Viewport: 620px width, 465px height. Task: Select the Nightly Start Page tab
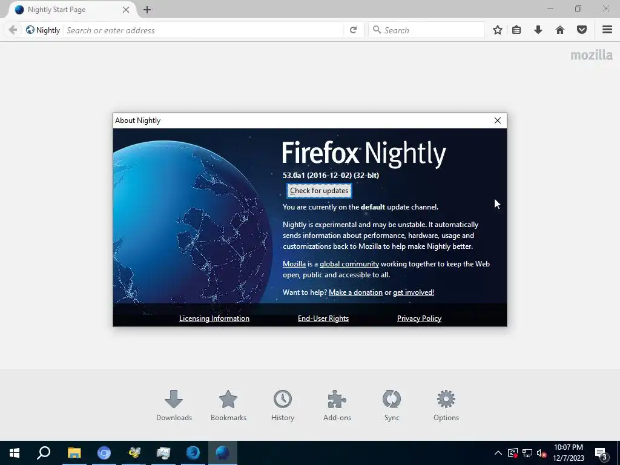73,10
